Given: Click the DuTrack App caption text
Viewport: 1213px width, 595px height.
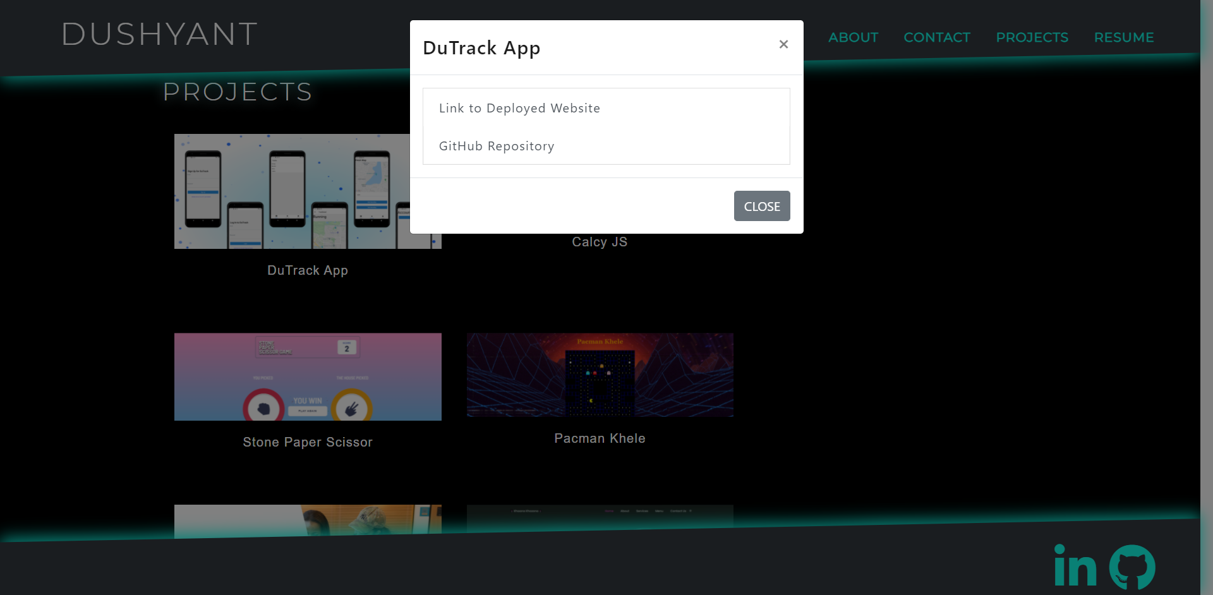Looking at the screenshot, I should (308, 270).
